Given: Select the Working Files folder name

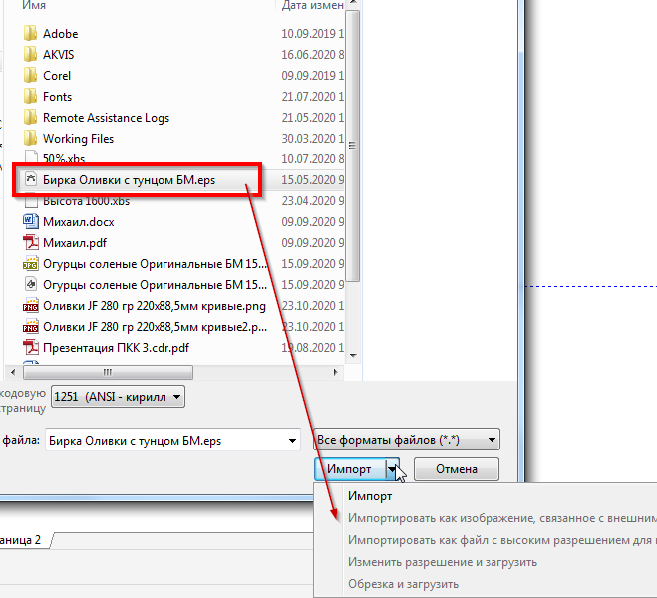Looking at the screenshot, I should (78, 139).
